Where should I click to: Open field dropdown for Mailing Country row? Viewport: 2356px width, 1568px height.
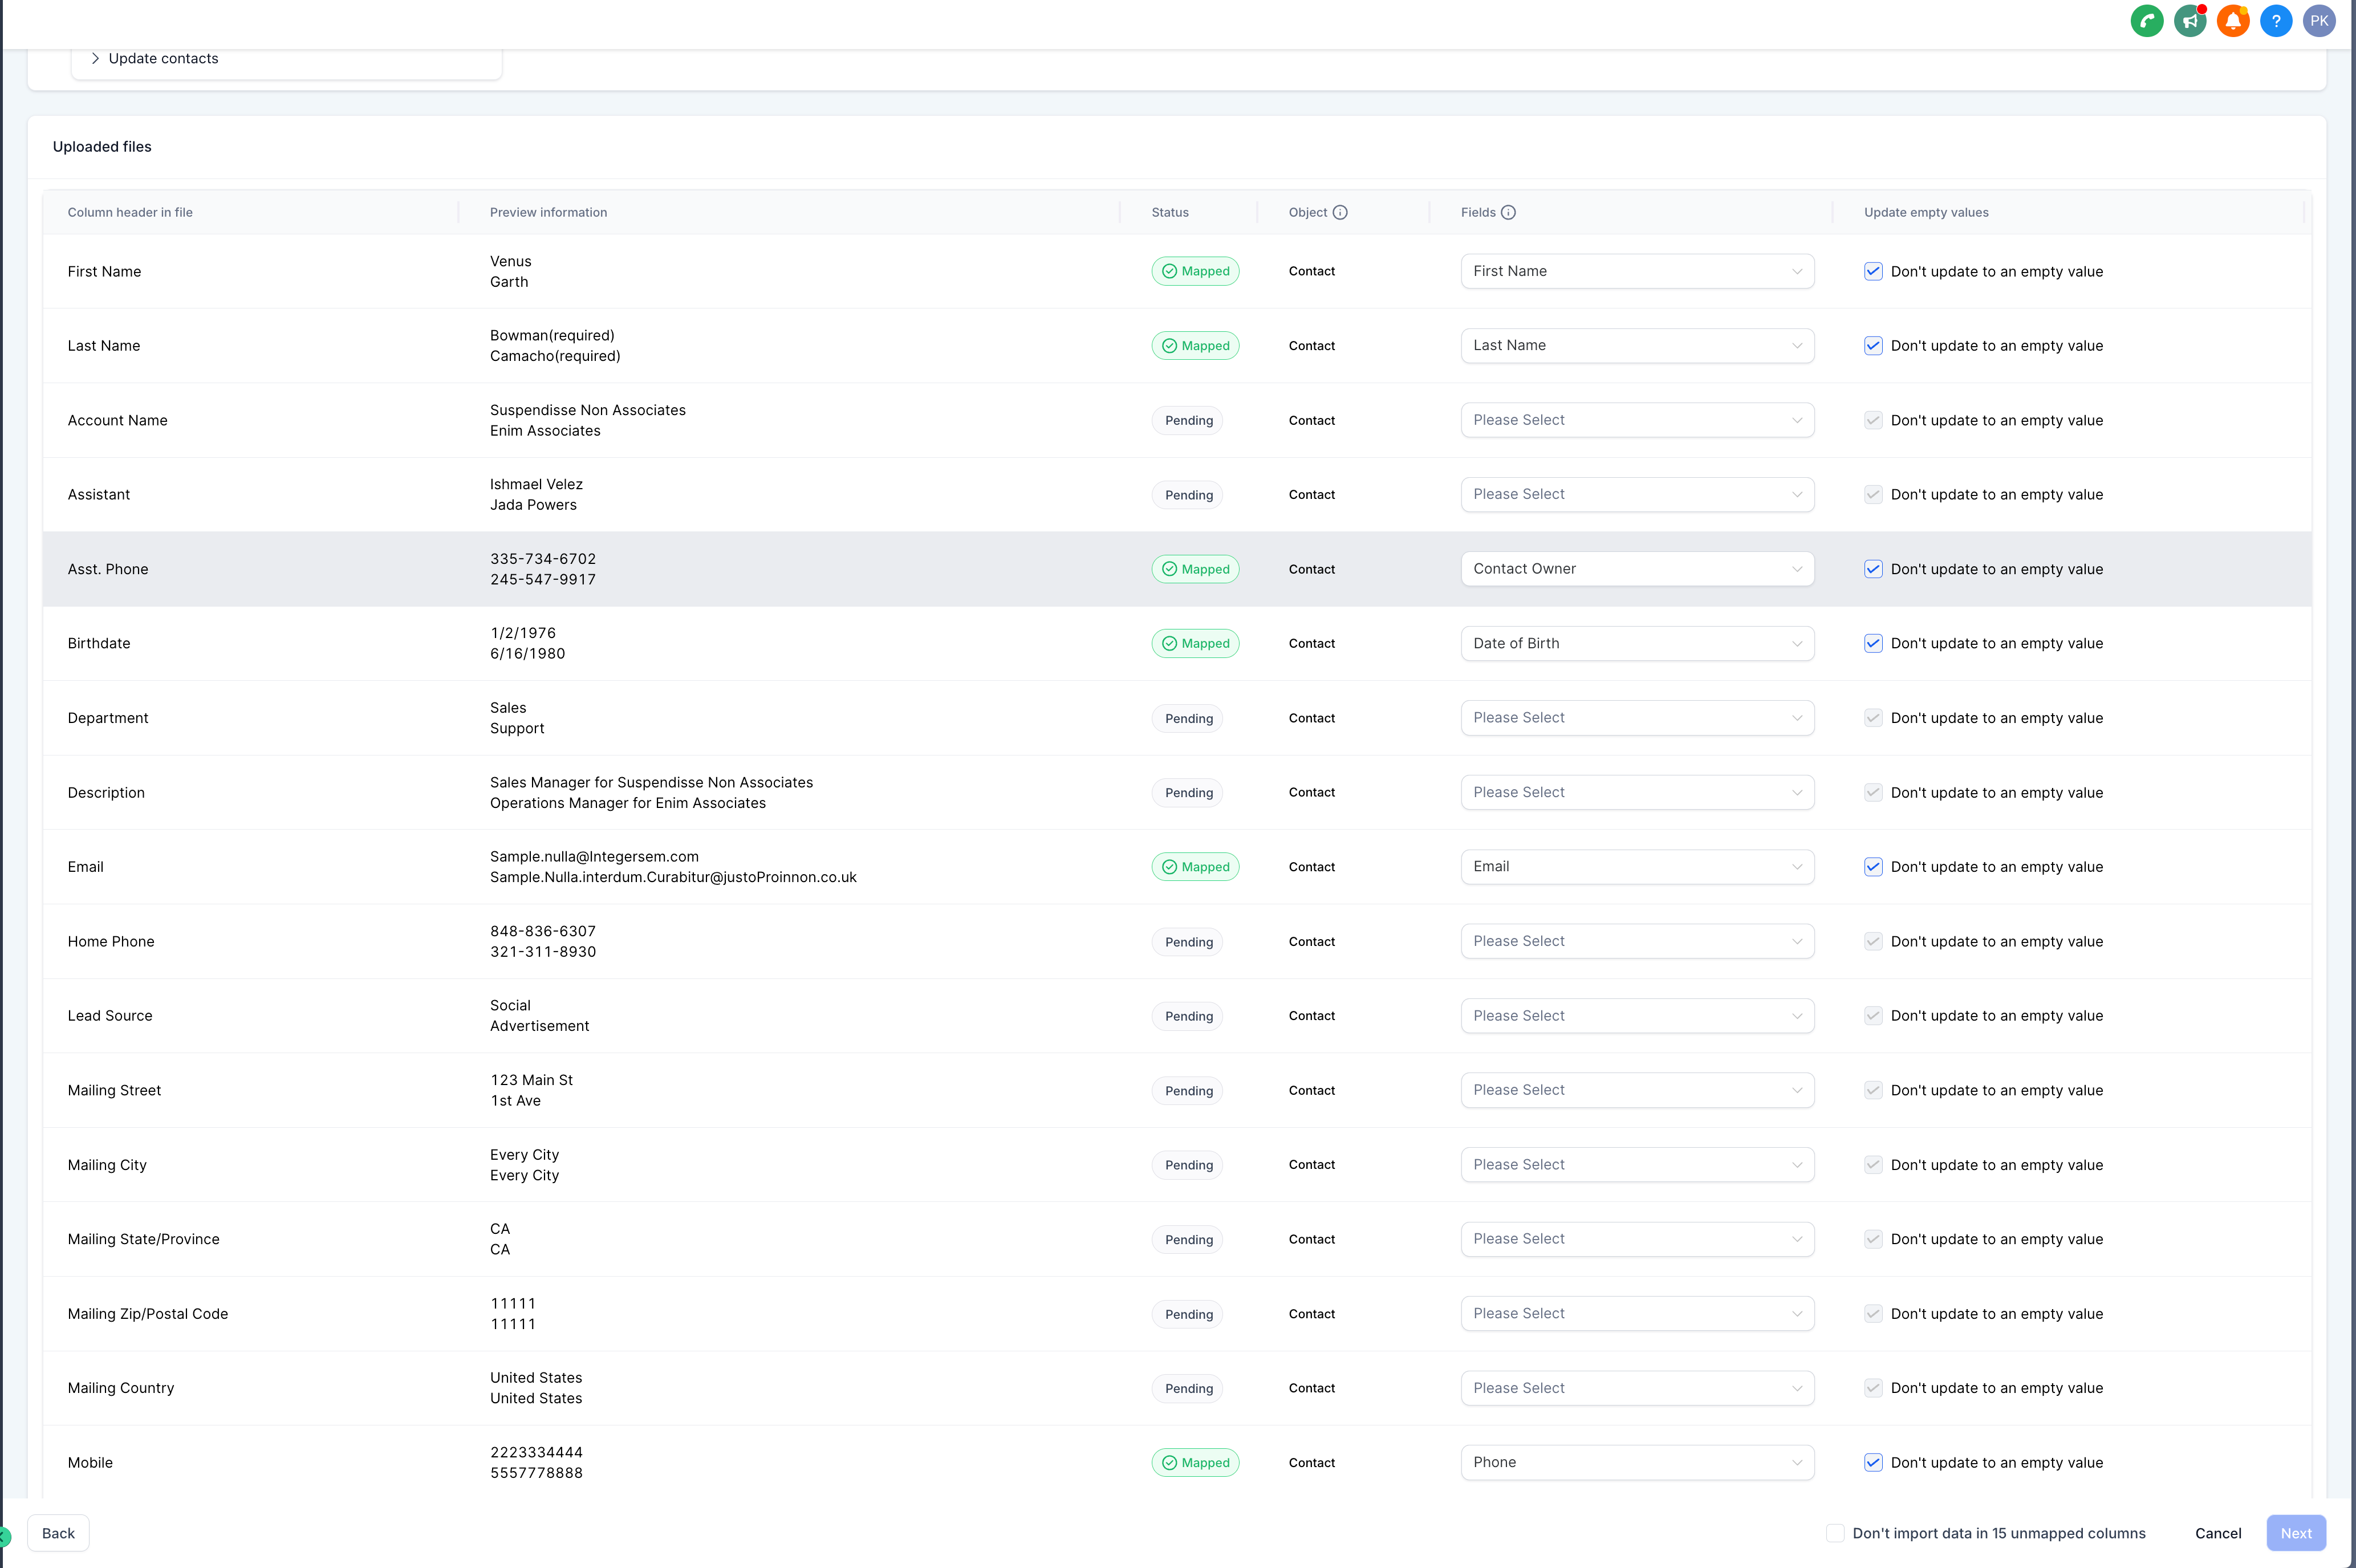coord(1637,1388)
